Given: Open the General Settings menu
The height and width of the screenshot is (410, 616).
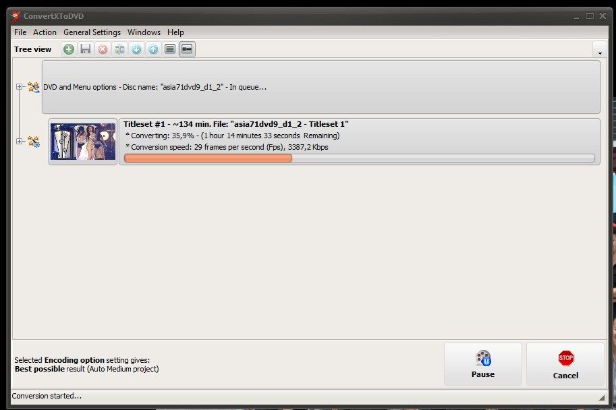Looking at the screenshot, I should point(92,32).
